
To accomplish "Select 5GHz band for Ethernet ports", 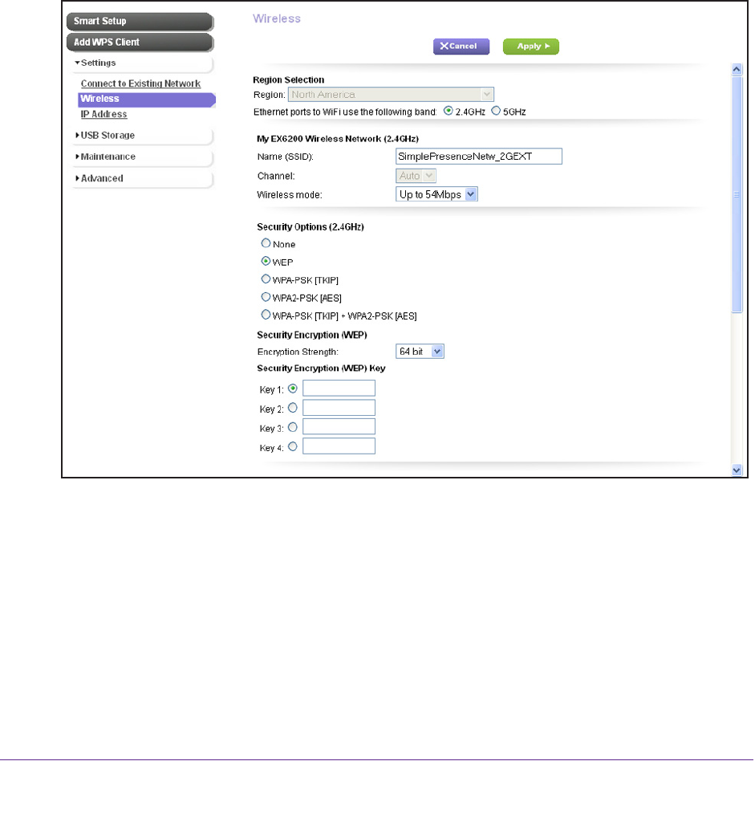I will [496, 111].
